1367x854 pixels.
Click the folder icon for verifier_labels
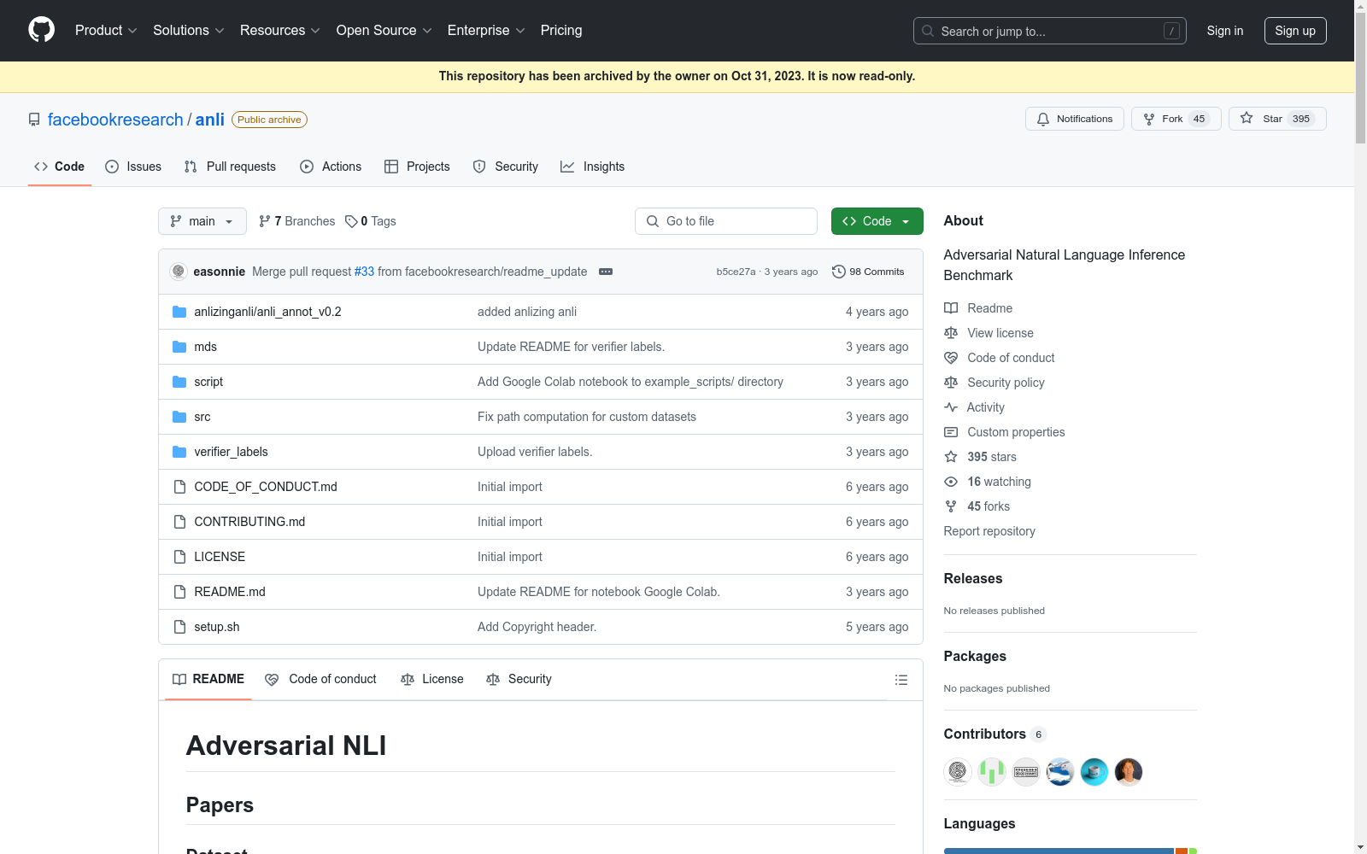[x=179, y=452]
